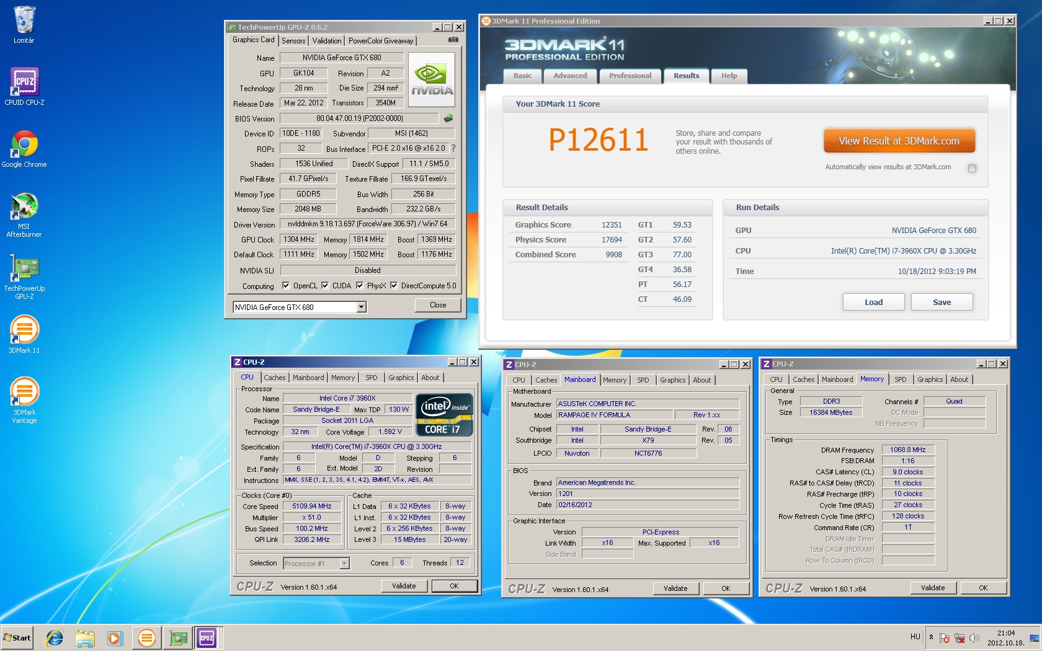
Task: Click View Result at 3DMark.com button
Action: pos(899,141)
